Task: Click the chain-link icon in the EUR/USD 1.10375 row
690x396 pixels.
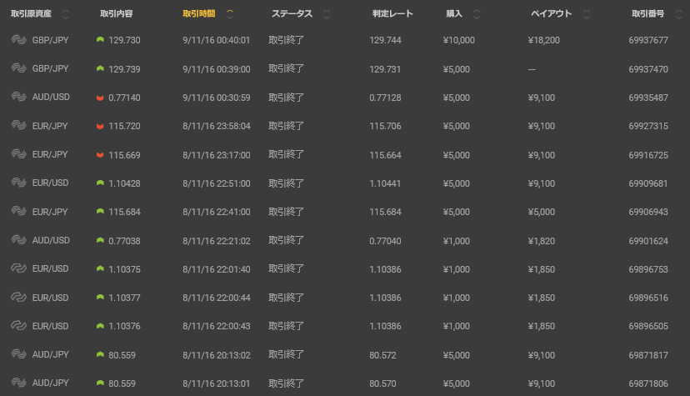Action: pos(18,268)
